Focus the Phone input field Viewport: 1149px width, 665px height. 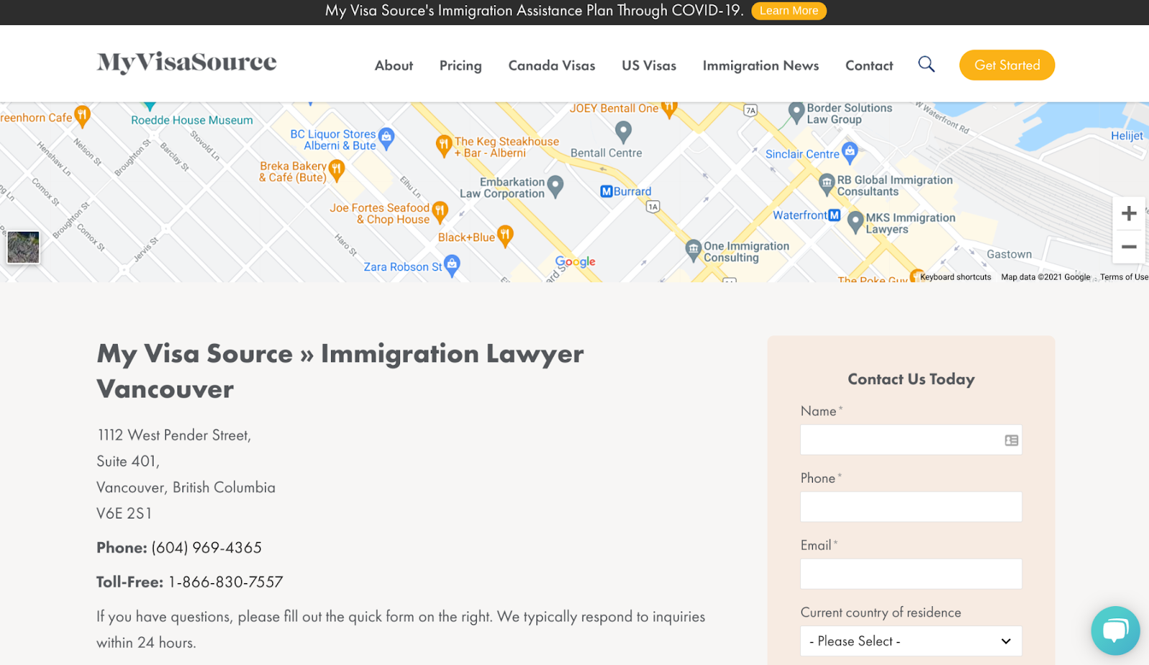(x=911, y=507)
